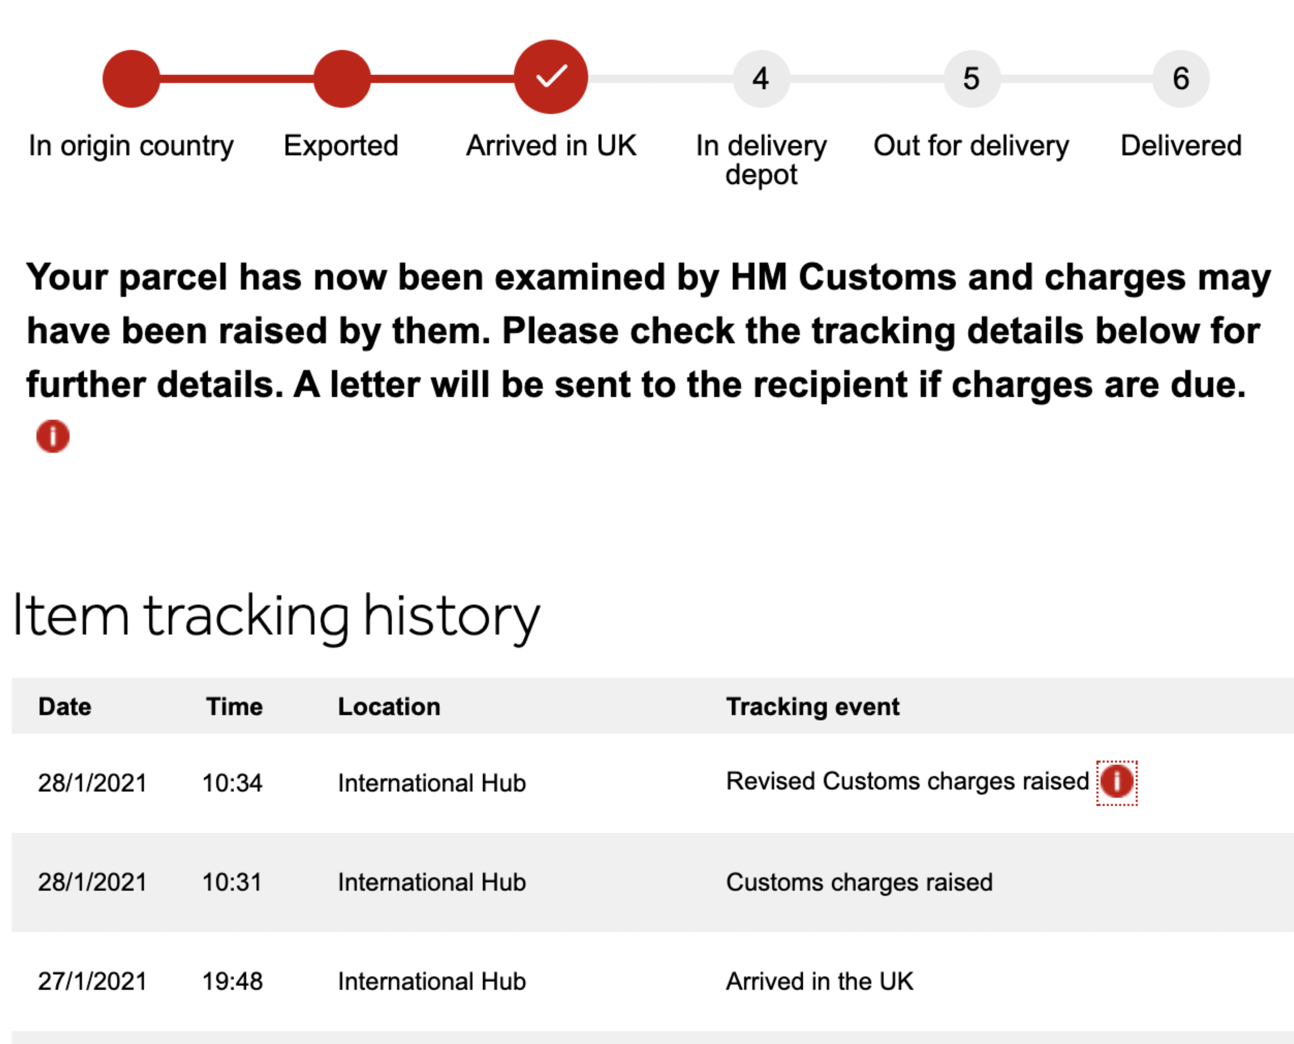This screenshot has height=1044, width=1294.
Task: Click the Tracking event column header
Action: pyautogui.click(x=813, y=707)
